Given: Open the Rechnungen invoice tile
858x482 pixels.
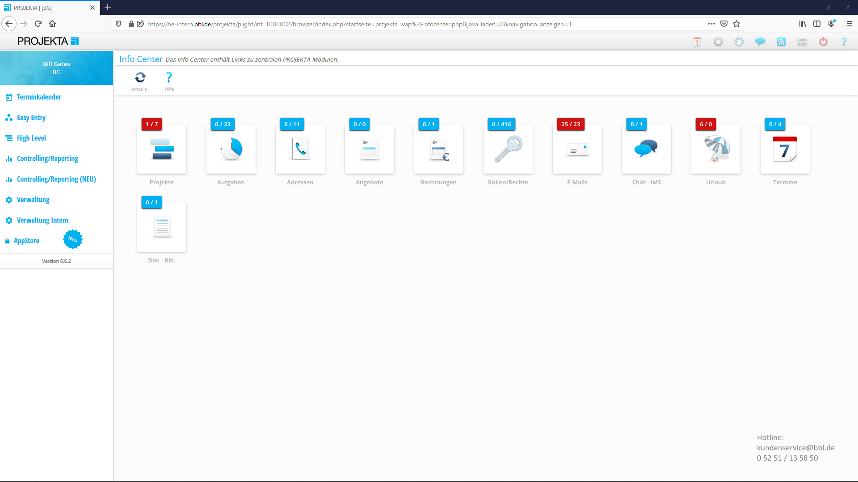Looking at the screenshot, I should pyautogui.click(x=439, y=149).
